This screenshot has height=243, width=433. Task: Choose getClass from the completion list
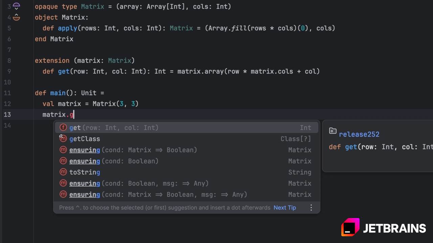coord(187,139)
